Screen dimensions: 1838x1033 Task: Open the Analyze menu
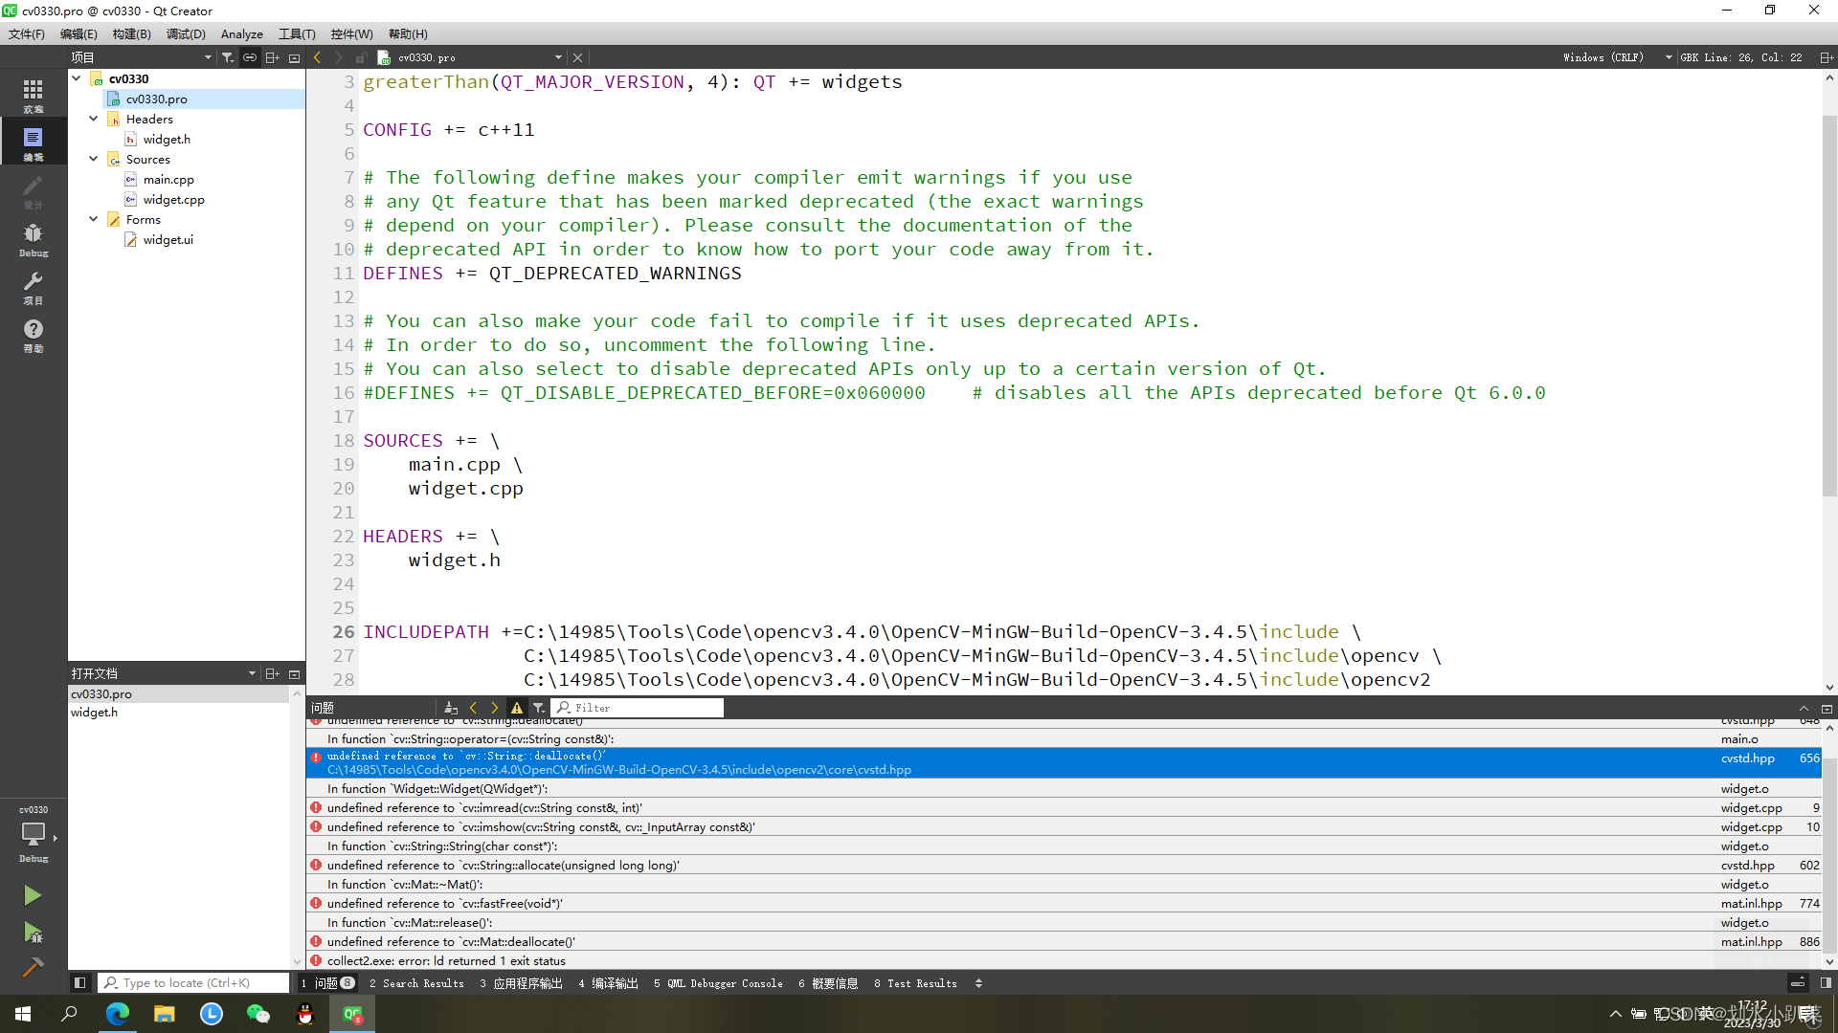(241, 33)
